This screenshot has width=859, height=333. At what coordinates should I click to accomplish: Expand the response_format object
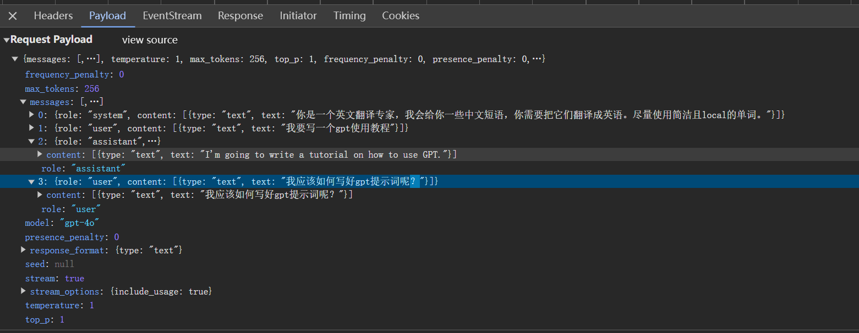tap(24, 250)
